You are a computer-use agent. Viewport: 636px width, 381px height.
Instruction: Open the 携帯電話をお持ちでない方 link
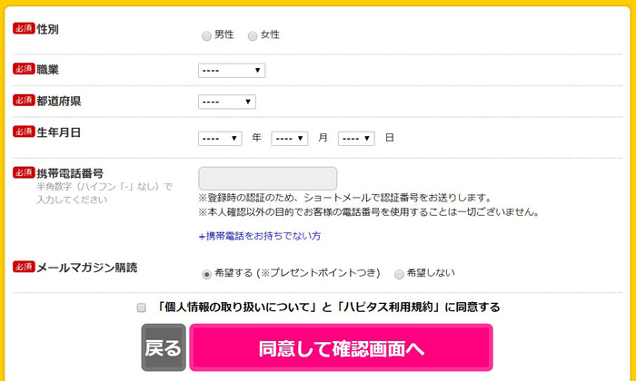(260, 236)
